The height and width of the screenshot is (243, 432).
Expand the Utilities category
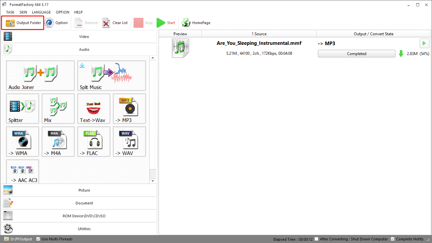(x=79, y=229)
